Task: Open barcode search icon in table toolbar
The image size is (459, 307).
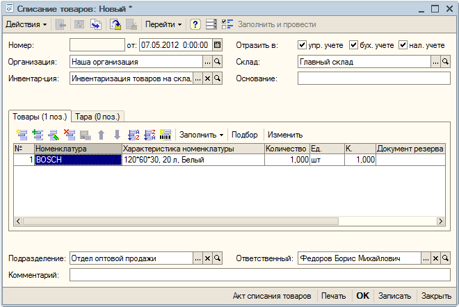Action: 166,135
